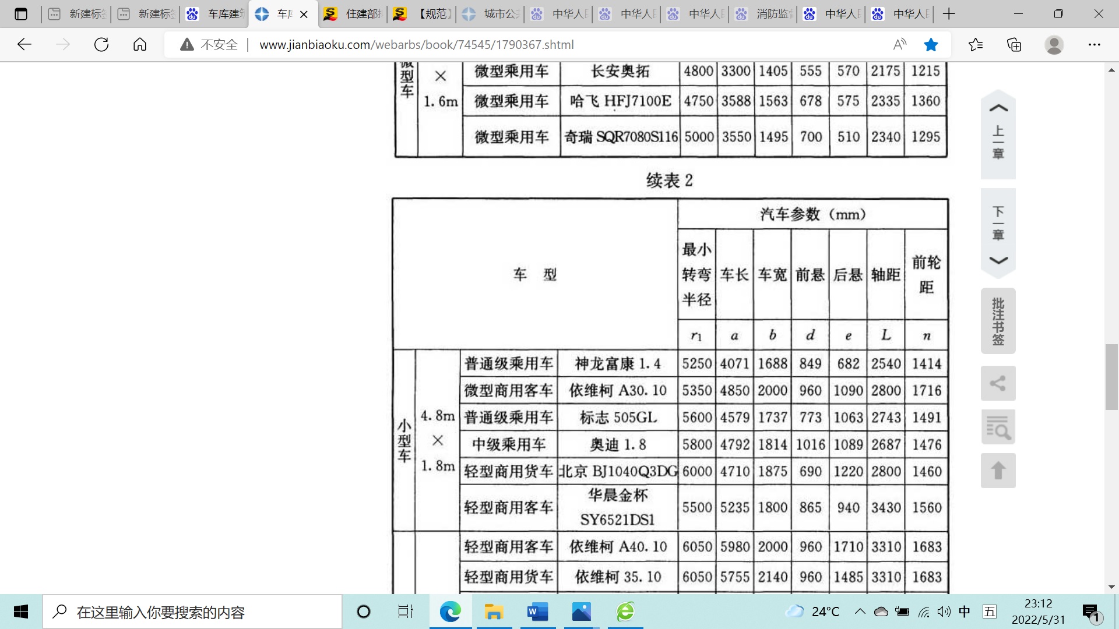Open the collections panel
Viewport: 1119px width, 629px height.
coord(1014,44)
